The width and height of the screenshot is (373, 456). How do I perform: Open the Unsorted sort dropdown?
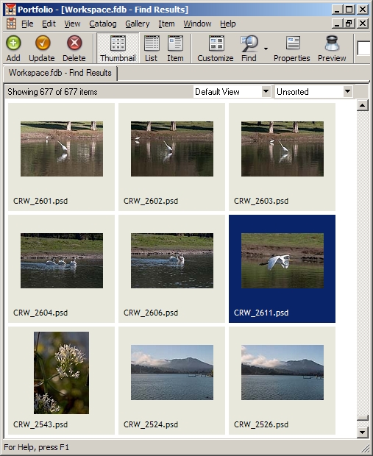[x=313, y=92]
